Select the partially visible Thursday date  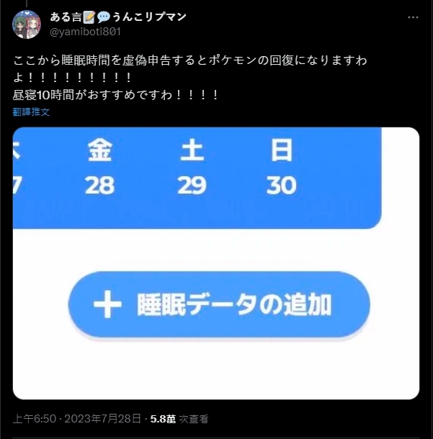click(17, 185)
